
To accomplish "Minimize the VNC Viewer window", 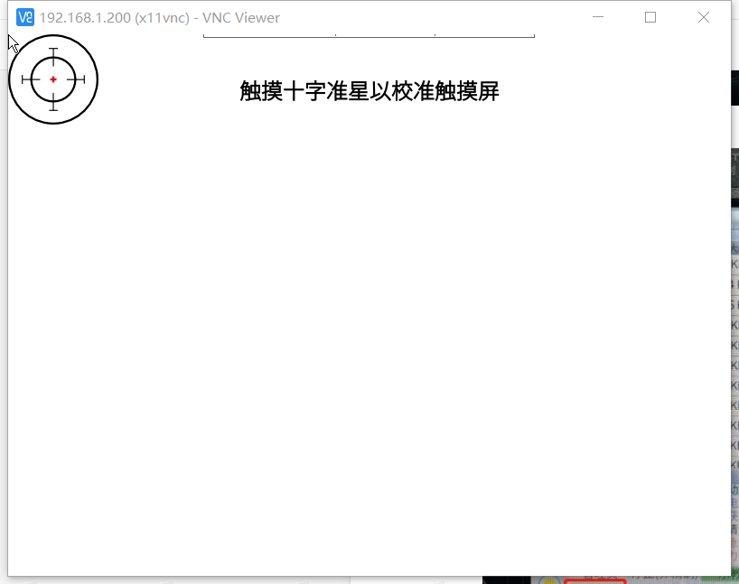I will point(597,17).
